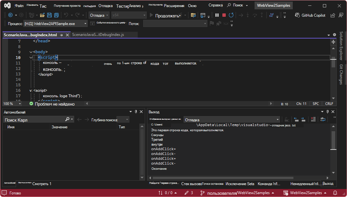Image resolution: width=347 pixels, height=197 pixels.
Task: Toggle word wrap icon in Выход panel
Action: point(323,119)
